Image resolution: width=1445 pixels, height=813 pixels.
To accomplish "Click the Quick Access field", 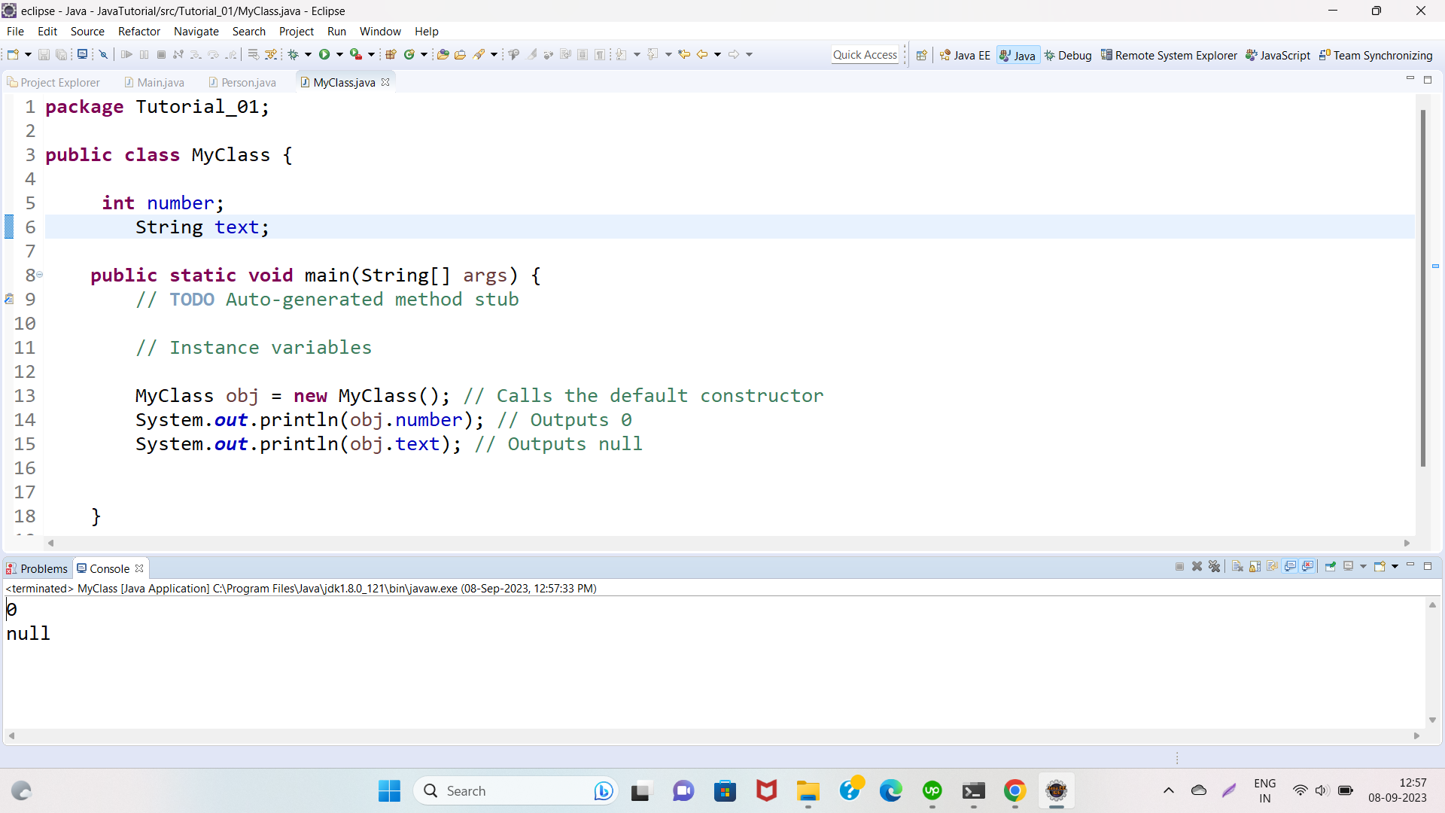I will 865,55.
